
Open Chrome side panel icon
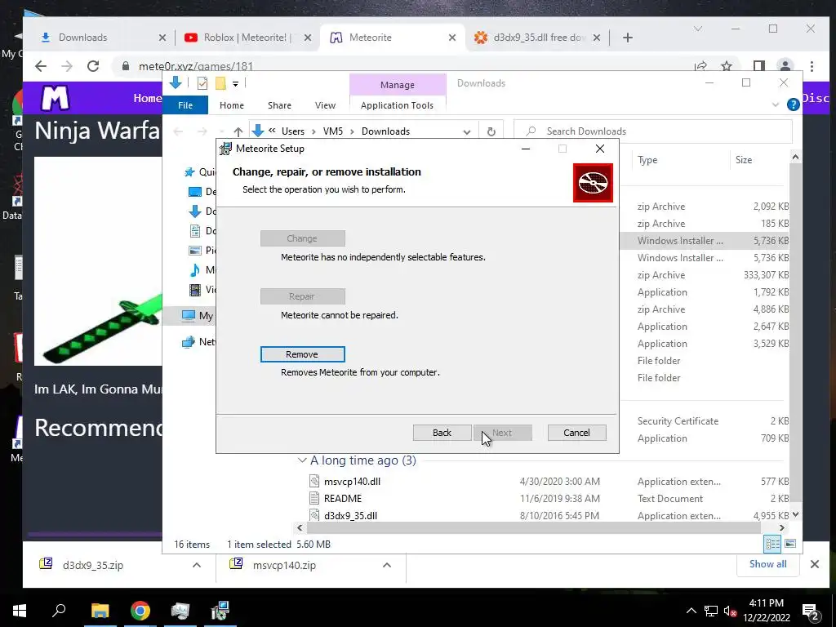pos(758,66)
